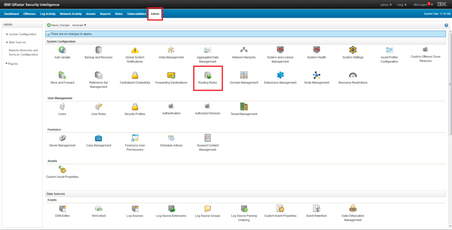Image resolution: width=452 pixels, height=230 pixels.
Task: Open Forensics Server Management
Action: click(x=62, y=138)
